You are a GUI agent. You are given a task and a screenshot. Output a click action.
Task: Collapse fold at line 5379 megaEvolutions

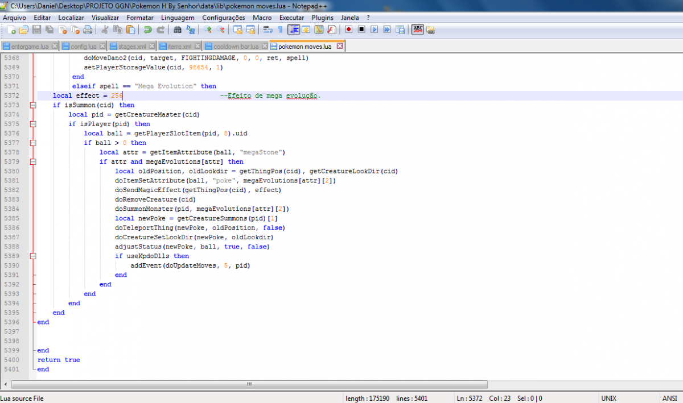[x=33, y=161]
